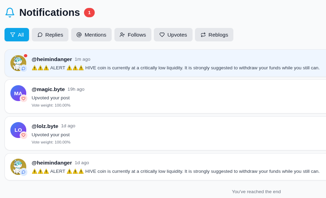Click the @lolz.byte LO avatar
The width and height of the screenshot is (326, 198).
tap(18, 129)
